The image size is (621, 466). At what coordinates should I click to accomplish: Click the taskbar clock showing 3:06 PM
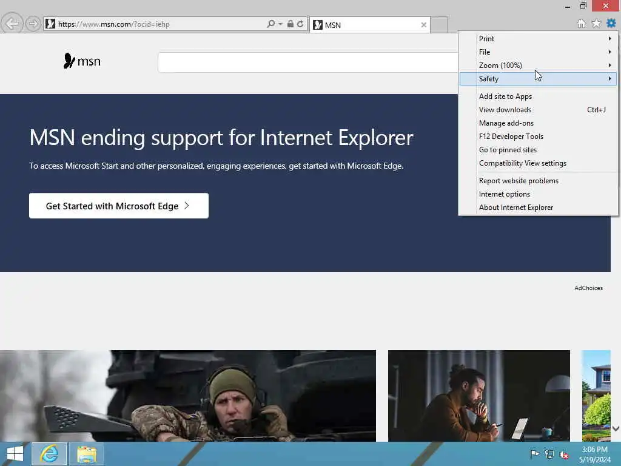click(594, 454)
